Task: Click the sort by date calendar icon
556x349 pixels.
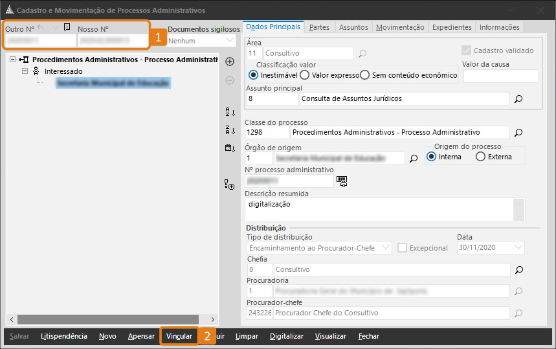Action: coord(229,148)
